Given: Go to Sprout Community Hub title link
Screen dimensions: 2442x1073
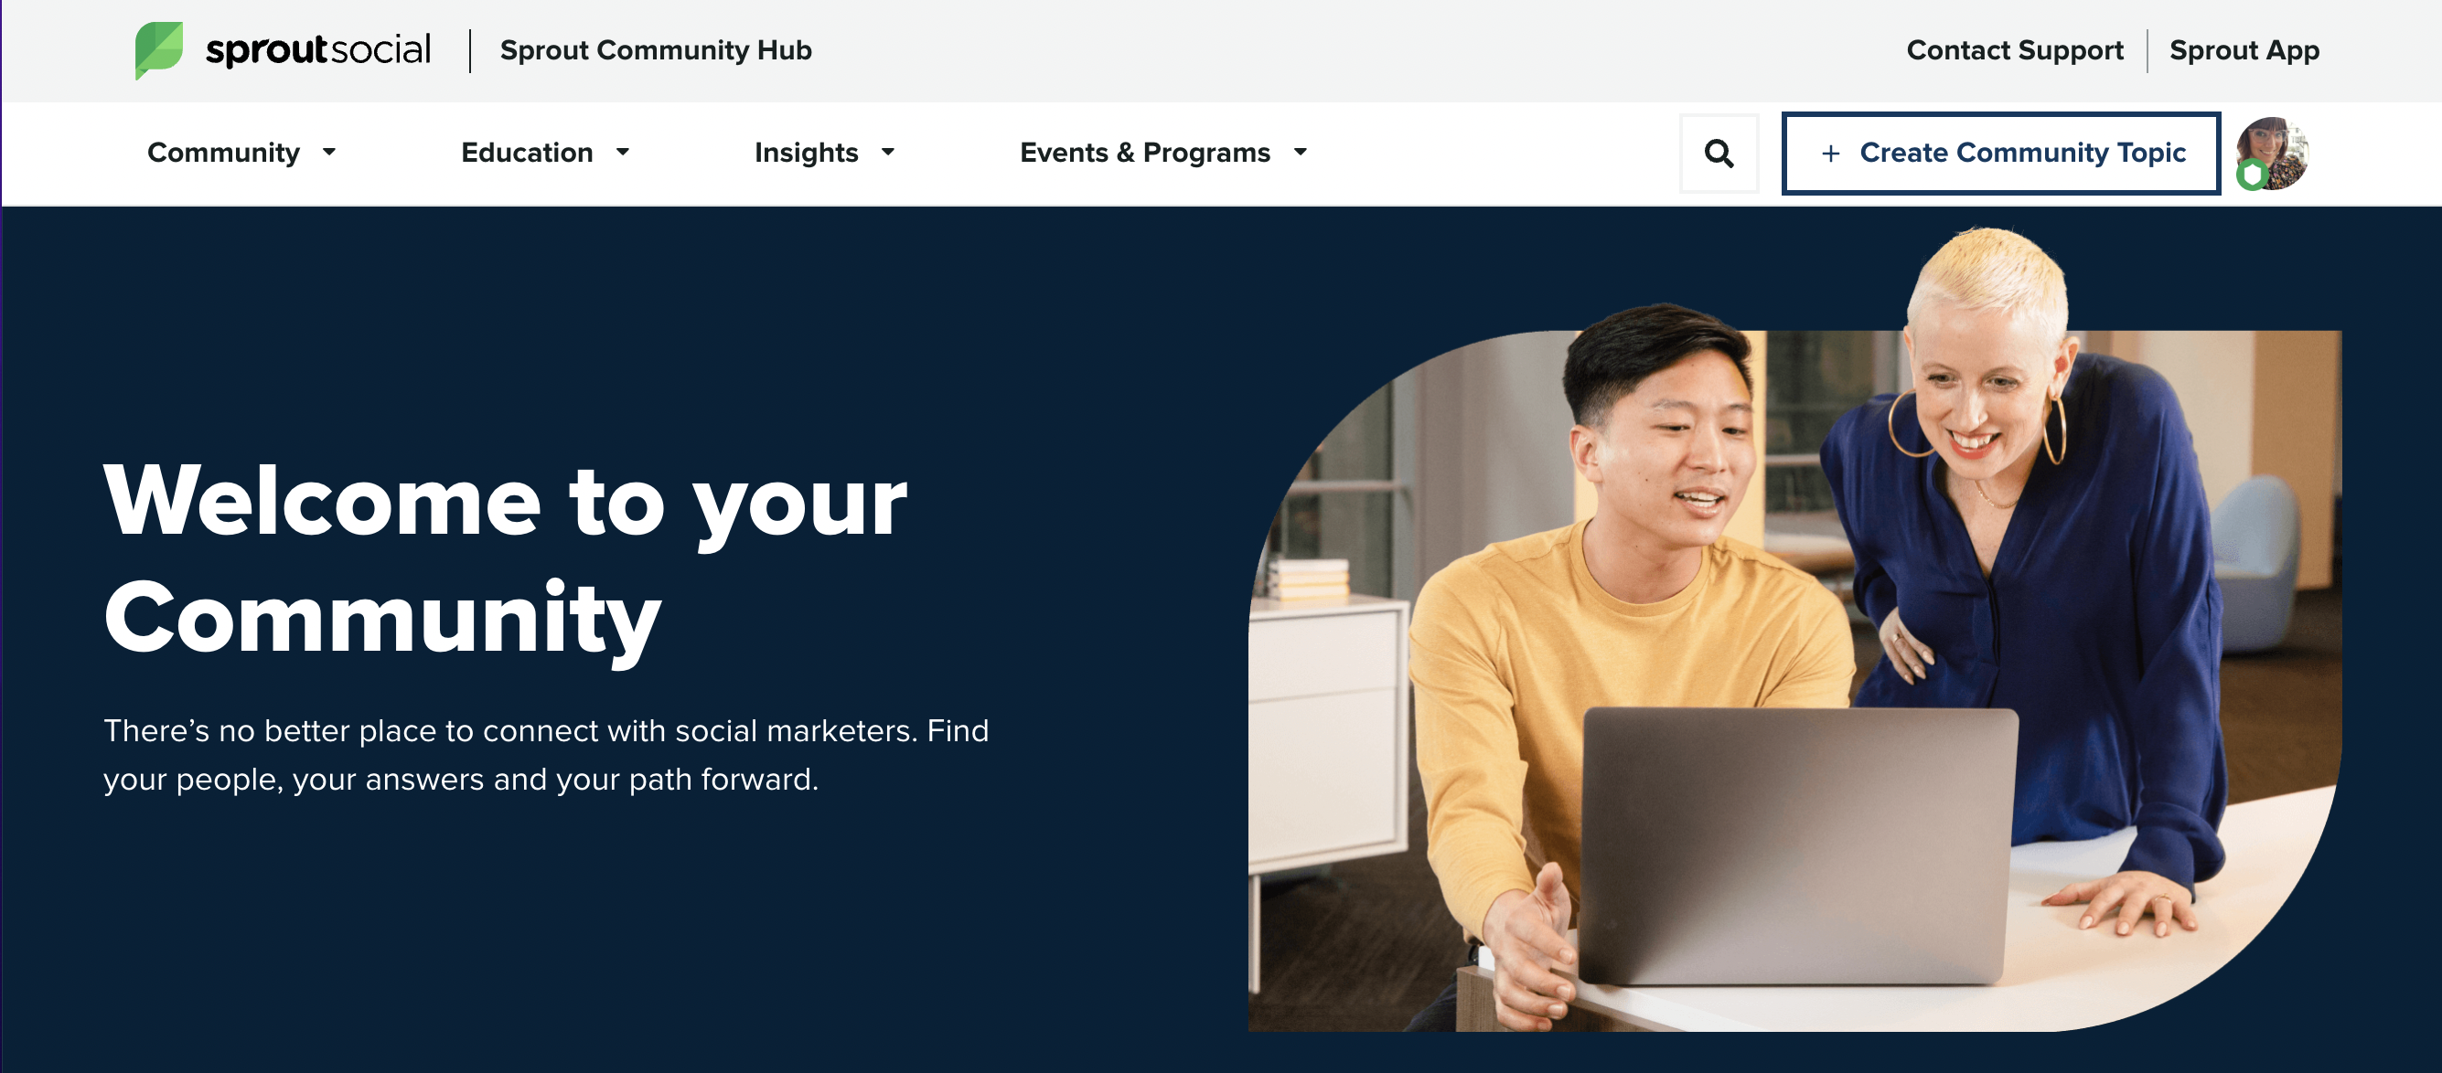Looking at the screenshot, I should 655,50.
